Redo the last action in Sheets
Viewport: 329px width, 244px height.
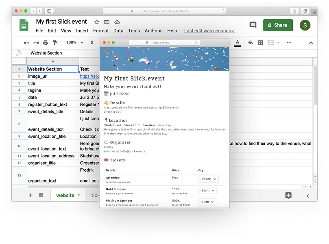[36, 43]
